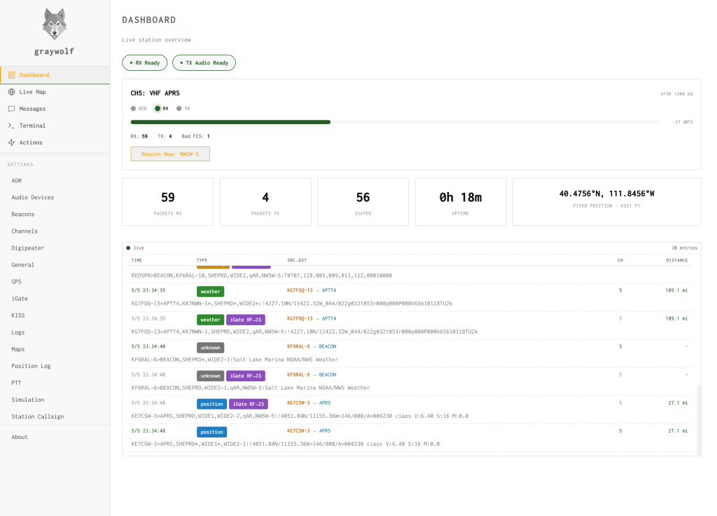The image size is (717, 516).
Task: Click the Dashboard grid icon
Action: tap(11, 74)
